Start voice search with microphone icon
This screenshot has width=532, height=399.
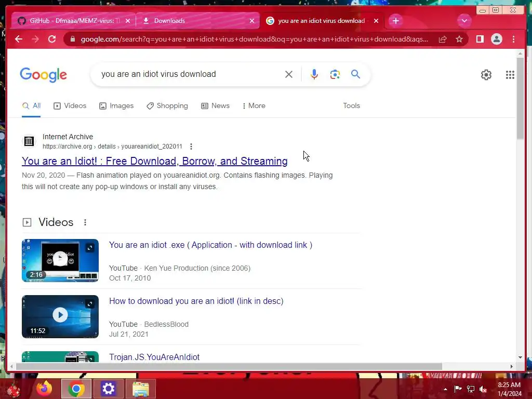click(x=314, y=74)
